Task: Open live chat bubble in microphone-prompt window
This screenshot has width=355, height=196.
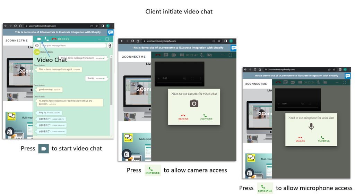Action: (348, 76)
